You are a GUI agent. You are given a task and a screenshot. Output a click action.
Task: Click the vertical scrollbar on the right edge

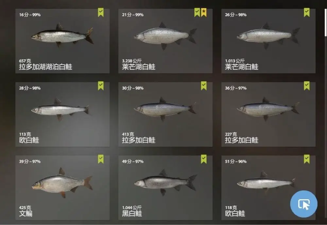[x=326, y=22]
